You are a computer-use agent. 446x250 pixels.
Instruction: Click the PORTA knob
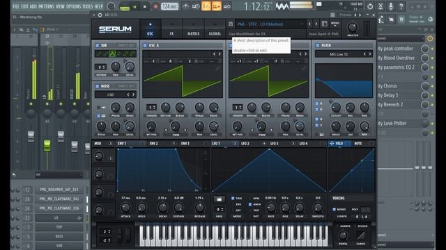coord(343,235)
